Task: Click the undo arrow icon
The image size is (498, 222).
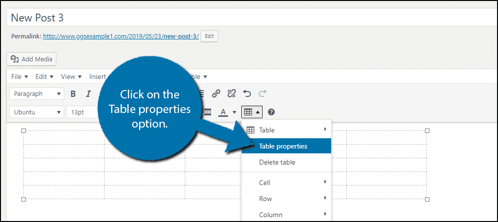Action: click(x=247, y=94)
